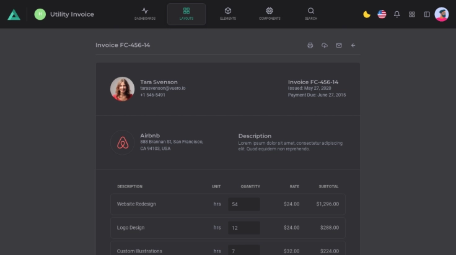The width and height of the screenshot is (456, 255).
Task: Click Tara Svenson's profile photo
Action: click(123, 89)
